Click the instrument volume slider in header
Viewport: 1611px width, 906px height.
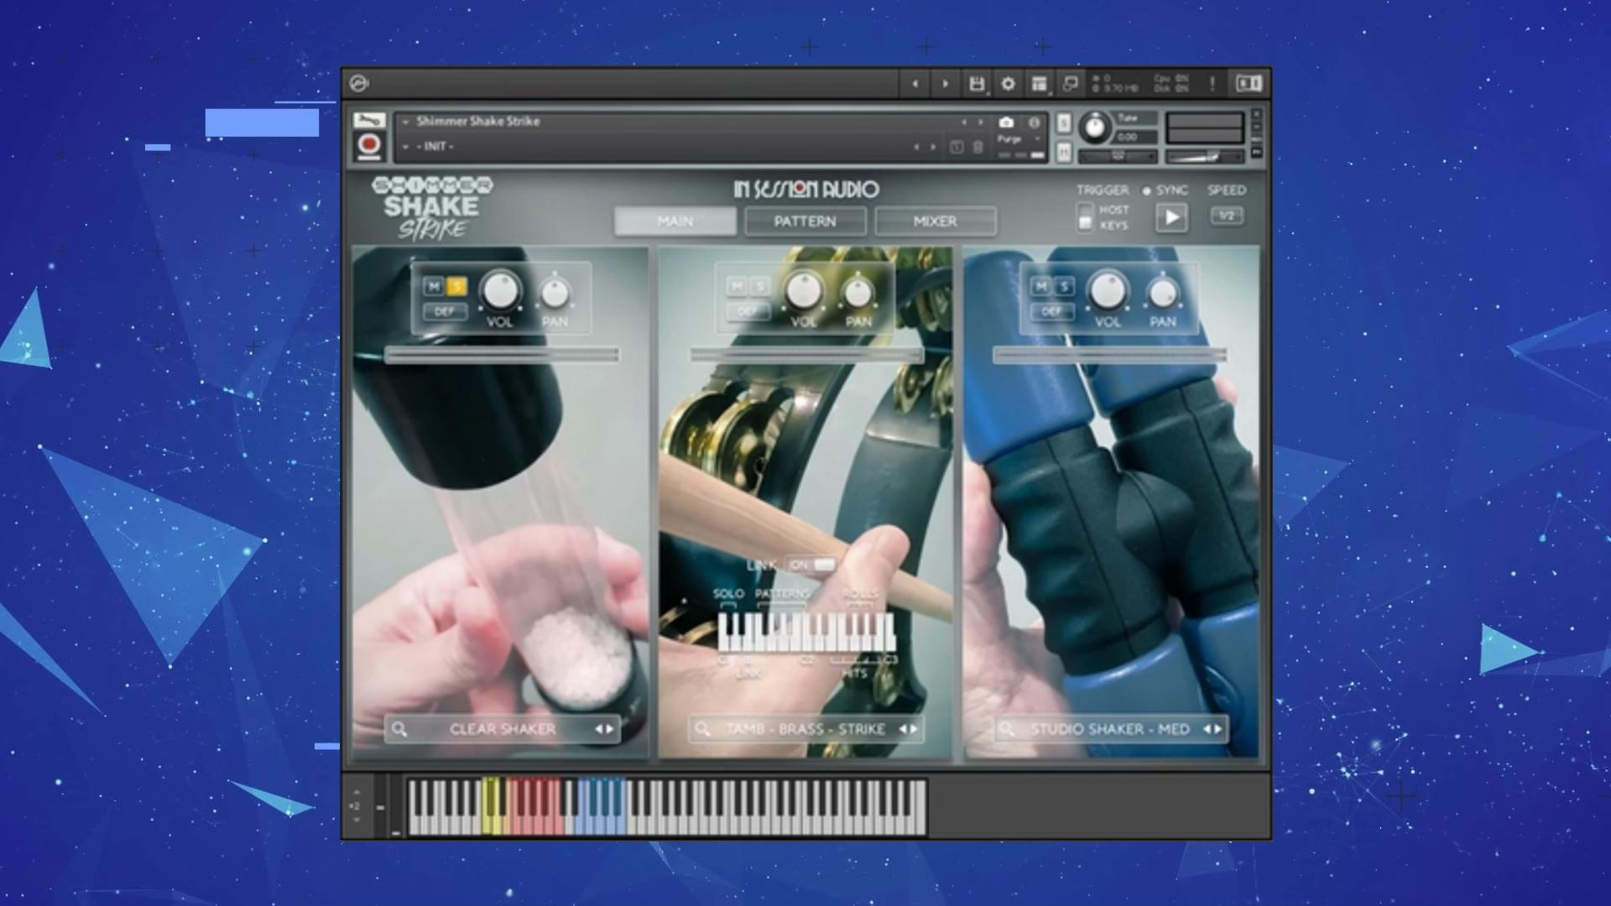click(x=1204, y=157)
